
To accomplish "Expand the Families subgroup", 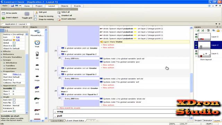I will (x=4, y=66).
